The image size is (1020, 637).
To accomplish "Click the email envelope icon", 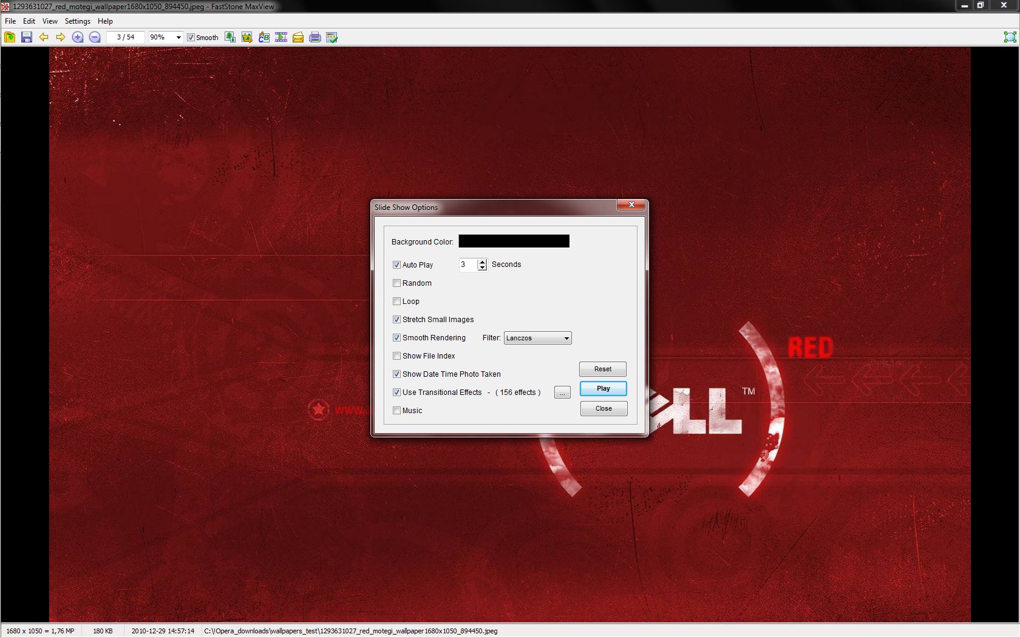I will (298, 37).
